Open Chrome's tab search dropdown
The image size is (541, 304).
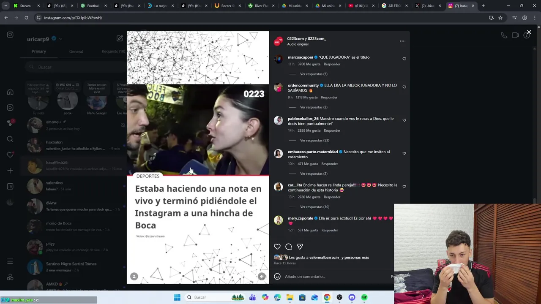(x=6, y=6)
